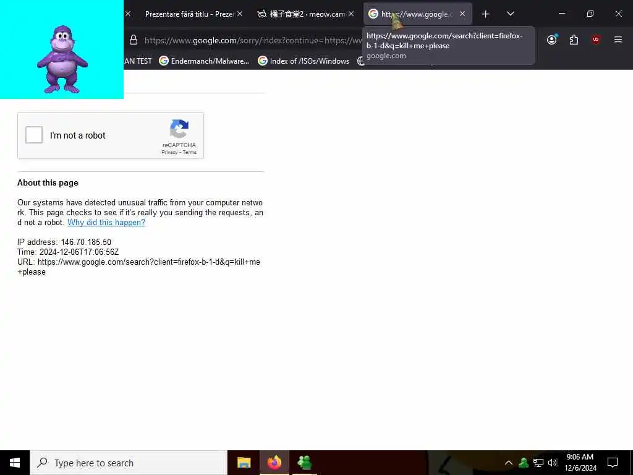The width and height of the screenshot is (633, 475).
Task: Close the google.com tab
Action: [x=462, y=14]
